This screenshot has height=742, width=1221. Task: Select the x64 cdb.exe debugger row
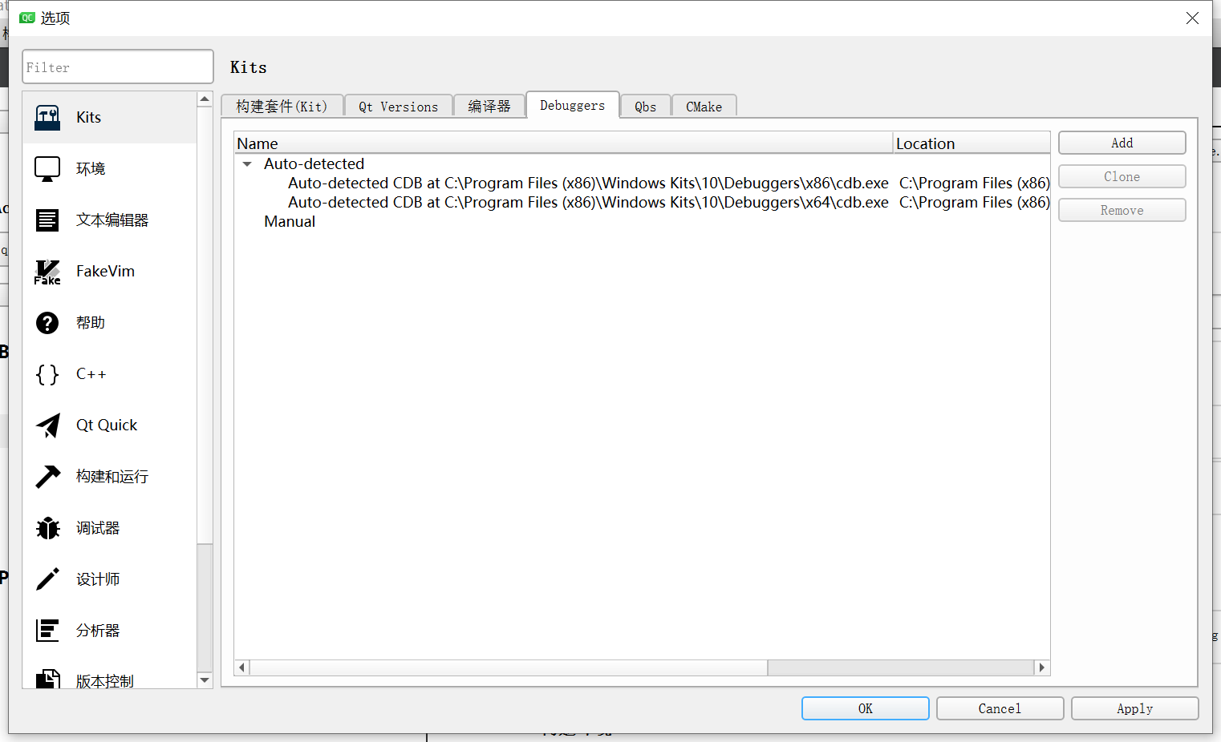642,203
